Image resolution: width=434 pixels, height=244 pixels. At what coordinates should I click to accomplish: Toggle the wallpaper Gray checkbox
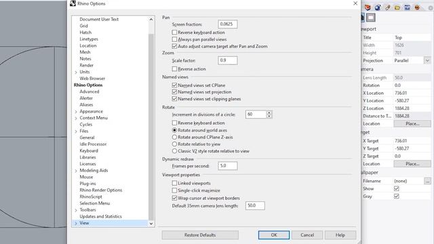tap(396, 196)
